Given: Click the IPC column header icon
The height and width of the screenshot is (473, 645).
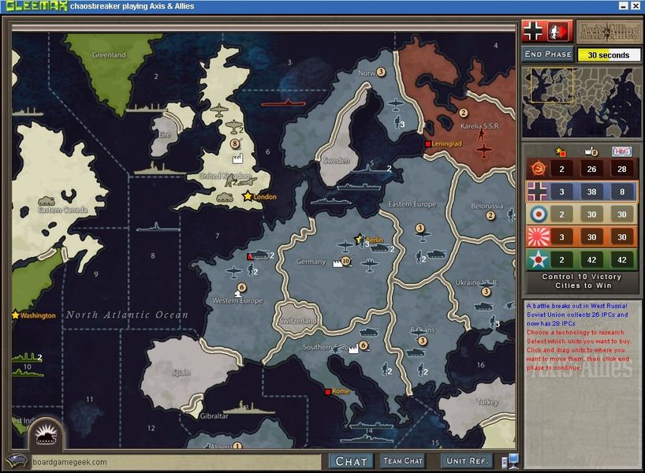Looking at the screenshot, I should tap(621, 151).
